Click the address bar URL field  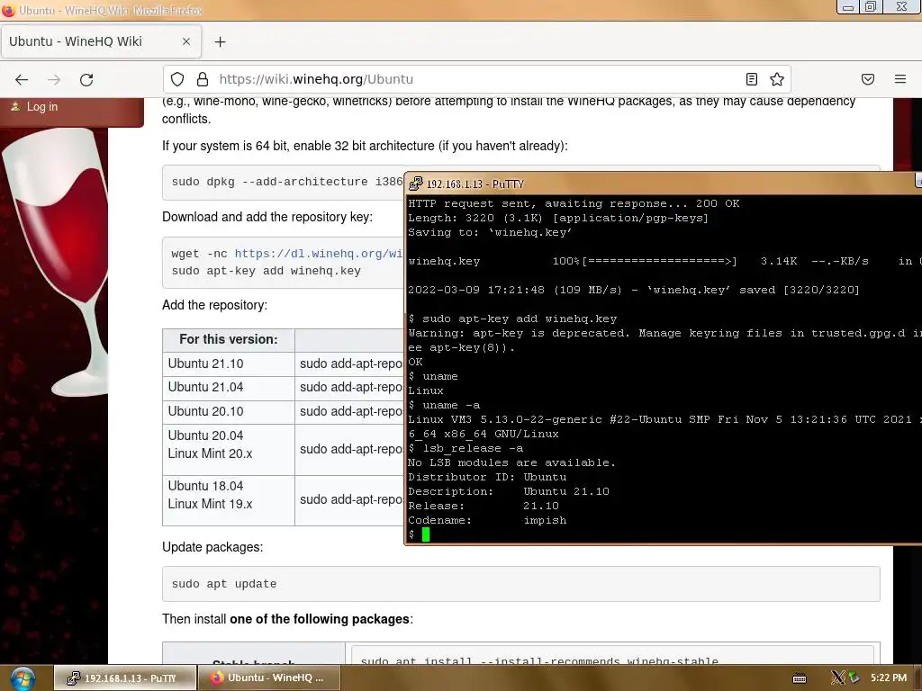pyautogui.click(x=476, y=79)
